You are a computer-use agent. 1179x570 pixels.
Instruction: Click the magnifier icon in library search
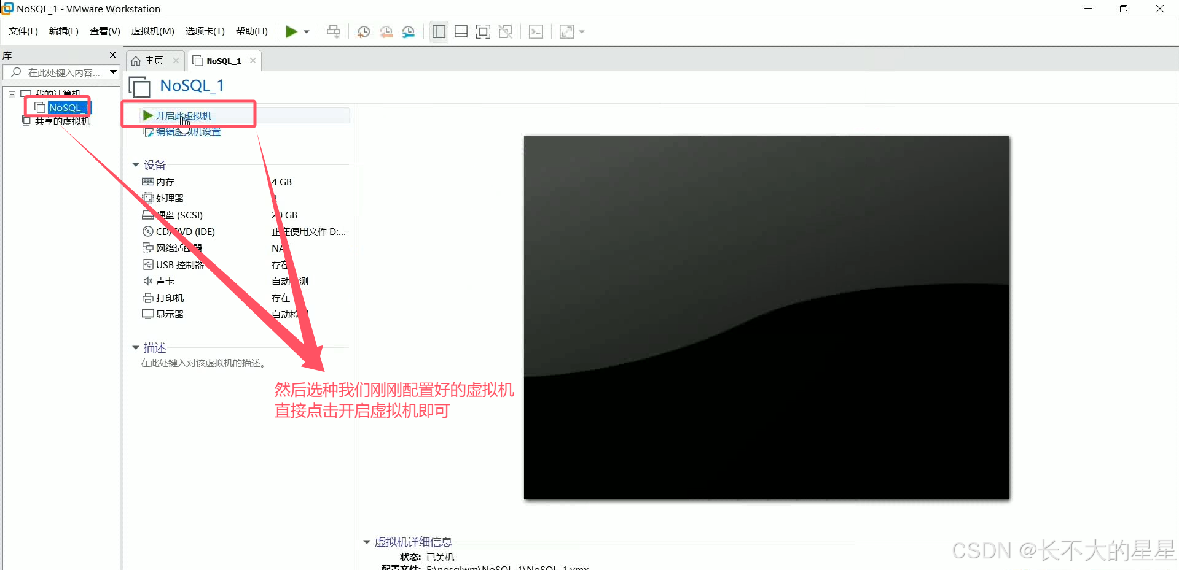16,72
